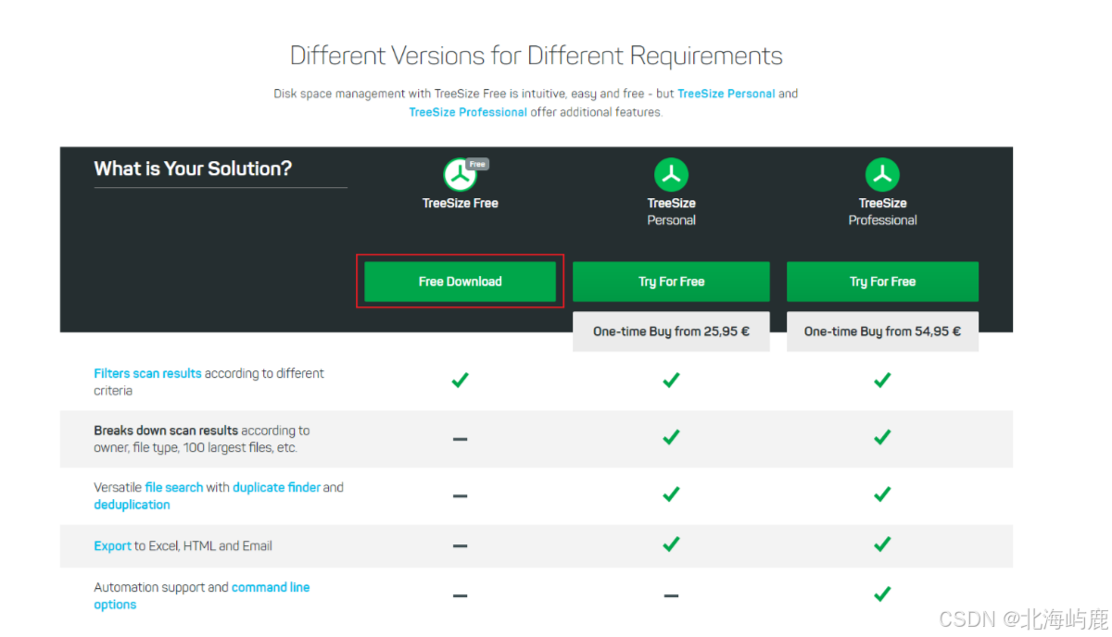Click the TreeSize Free logo icon

pyautogui.click(x=460, y=175)
